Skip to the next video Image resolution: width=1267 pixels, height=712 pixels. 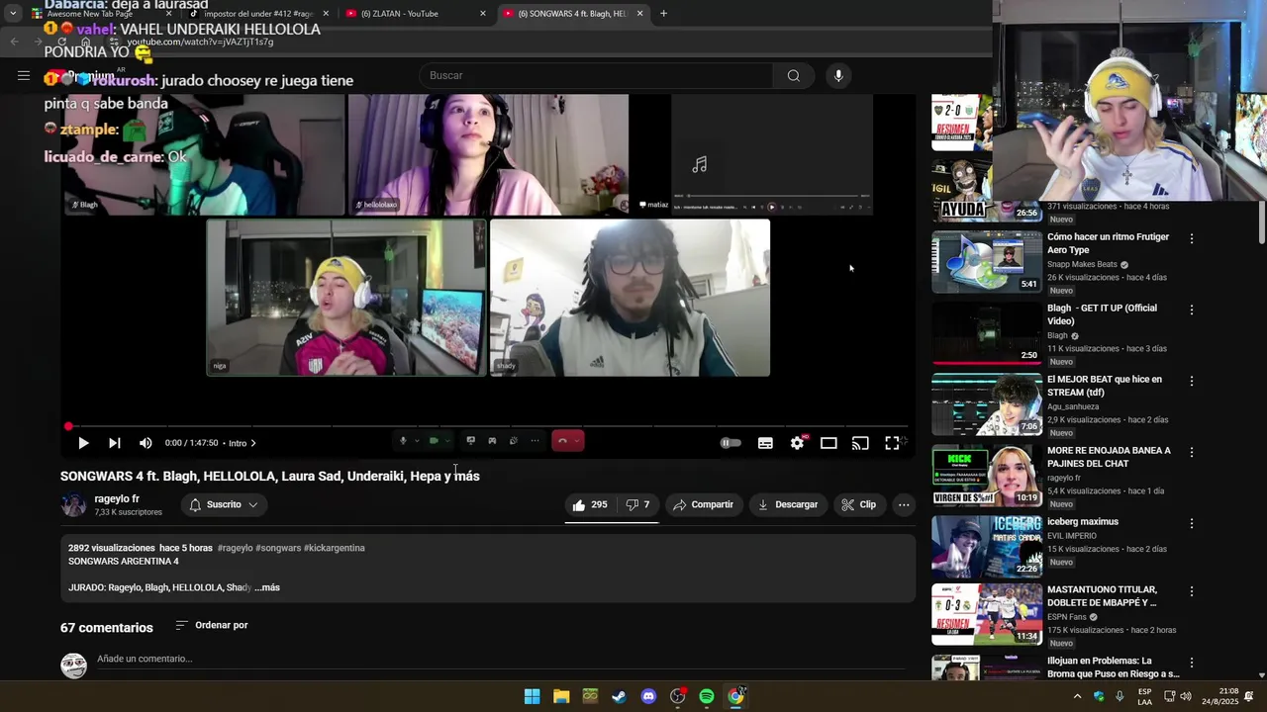115,443
